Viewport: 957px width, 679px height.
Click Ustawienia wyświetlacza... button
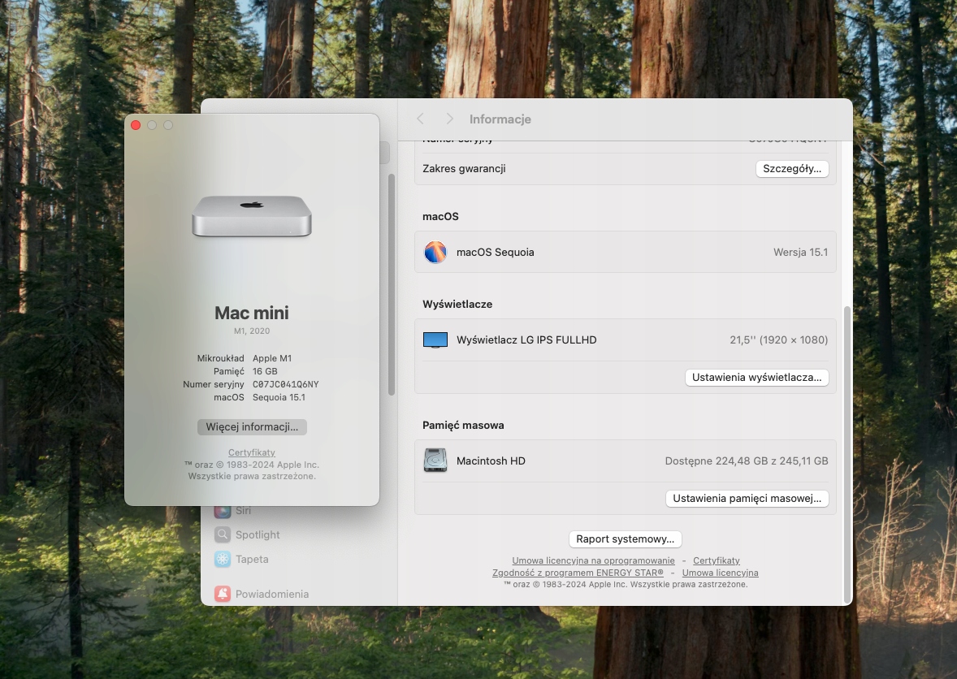tap(756, 377)
